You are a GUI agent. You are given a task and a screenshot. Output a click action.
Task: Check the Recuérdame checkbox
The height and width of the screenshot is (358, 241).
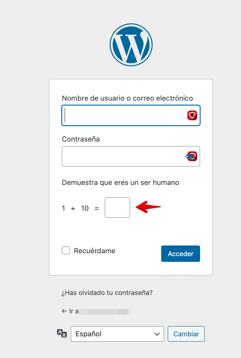(66, 250)
